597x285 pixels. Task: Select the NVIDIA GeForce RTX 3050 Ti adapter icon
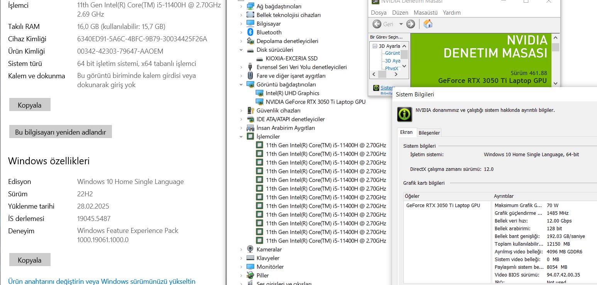pyautogui.click(x=260, y=102)
